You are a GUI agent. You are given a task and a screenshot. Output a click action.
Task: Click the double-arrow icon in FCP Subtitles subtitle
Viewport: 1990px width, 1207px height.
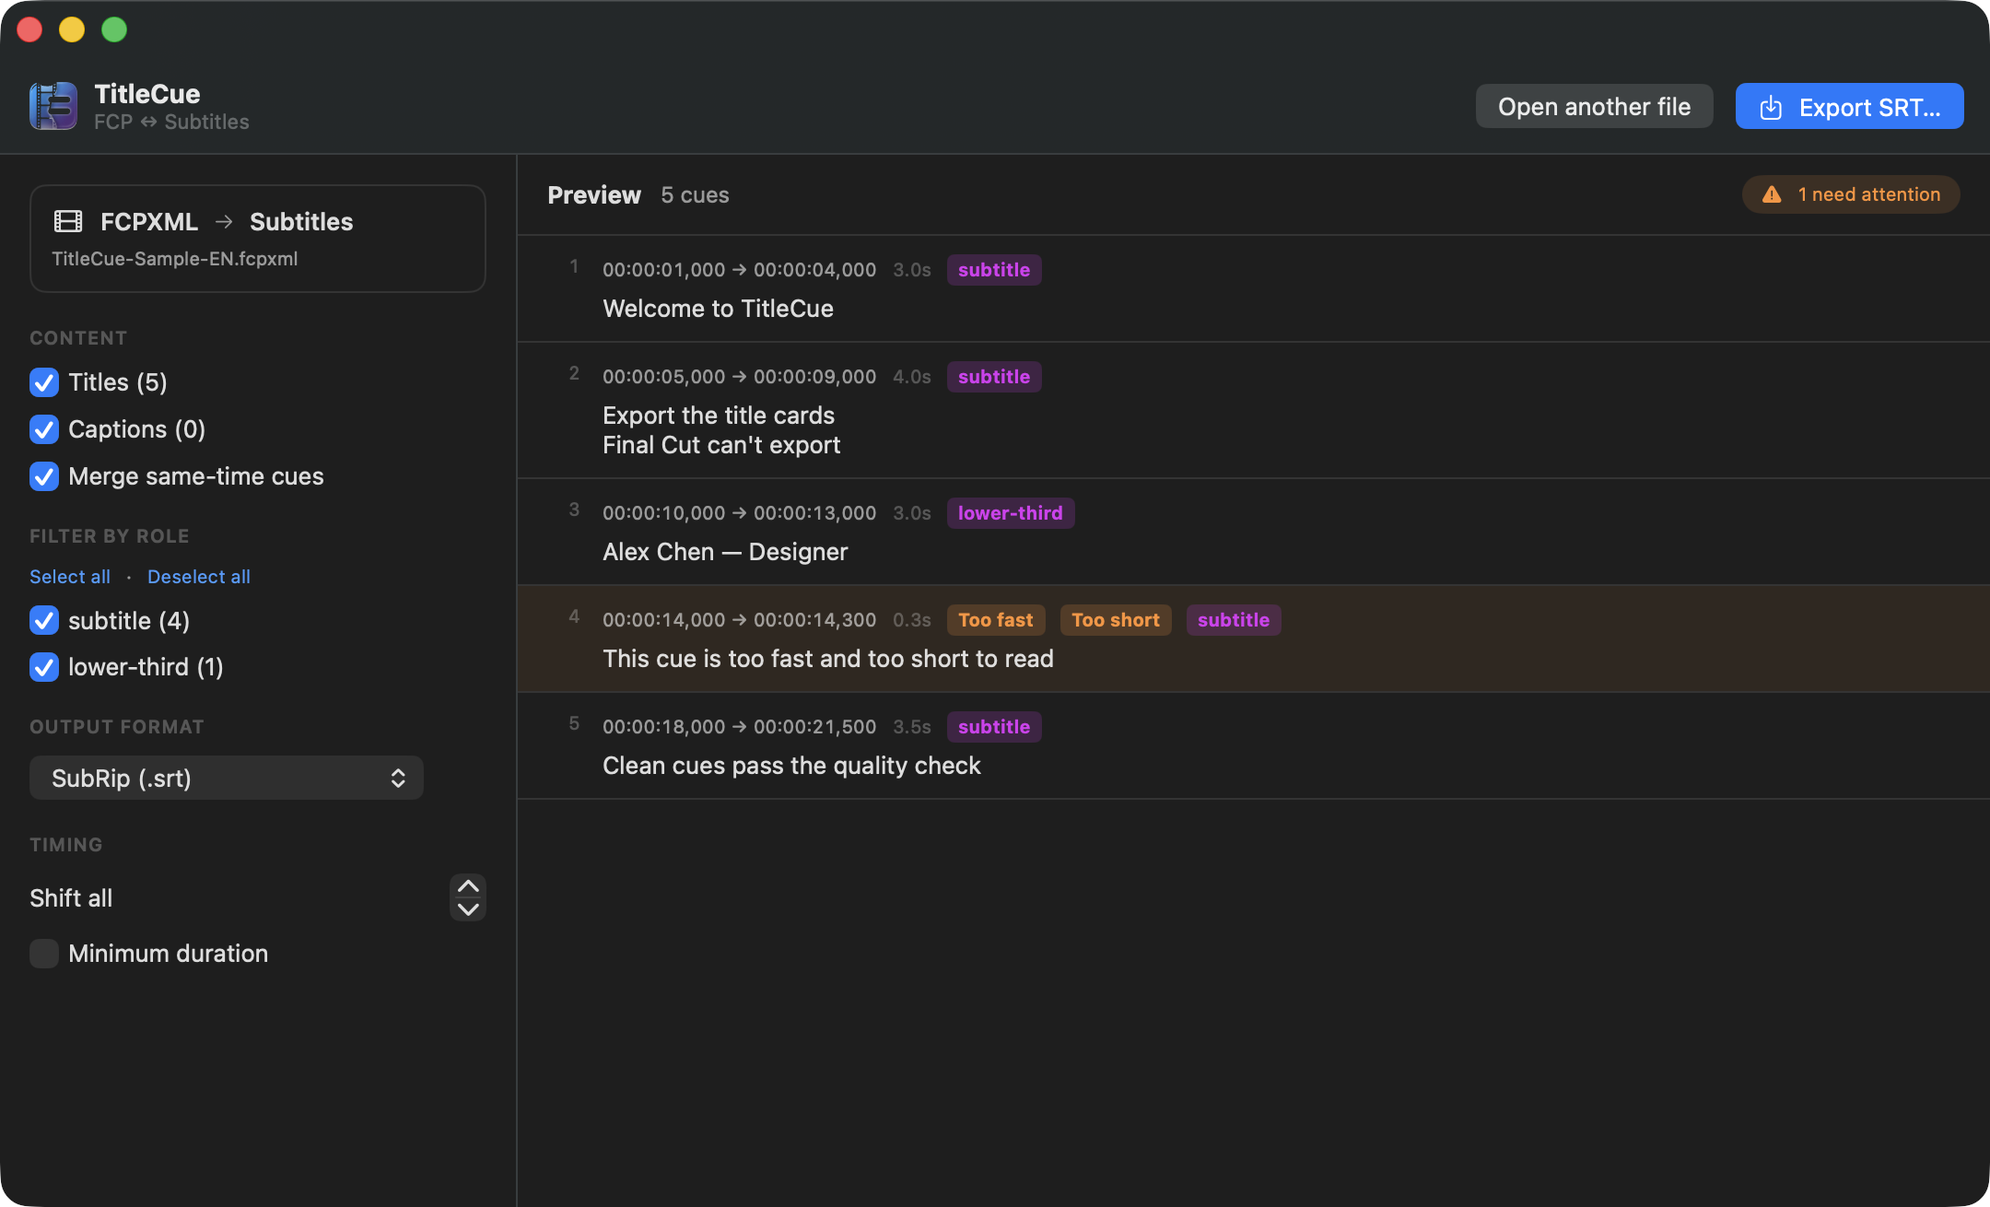click(148, 122)
